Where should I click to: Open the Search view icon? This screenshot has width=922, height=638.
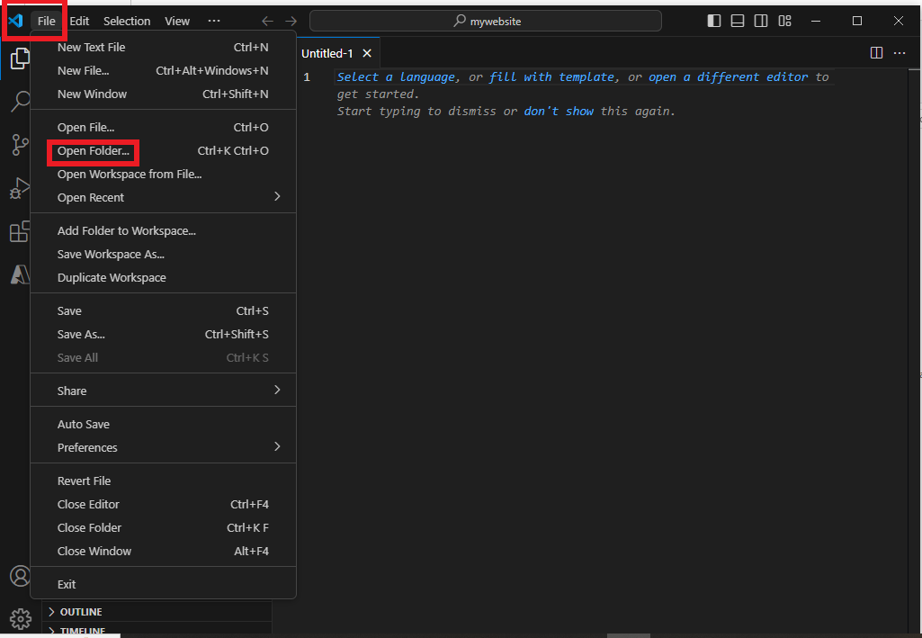point(19,101)
